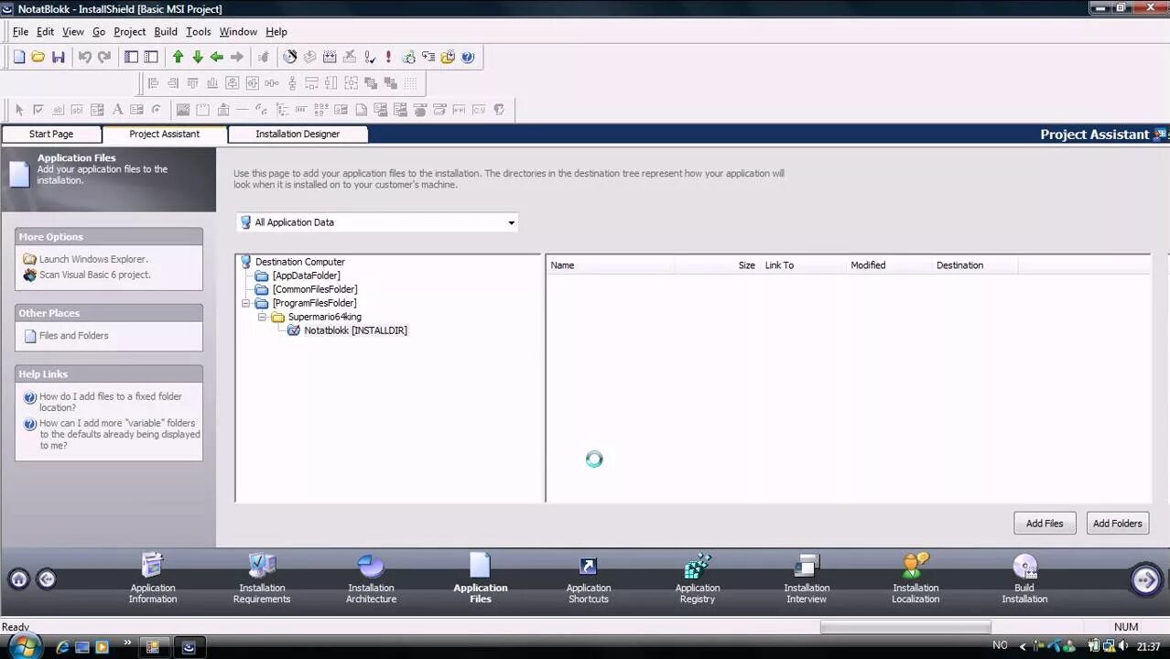The width and height of the screenshot is (1170, 659).
Task: Open Internet Explorer from the taskbar
Action: pos(62,646)
